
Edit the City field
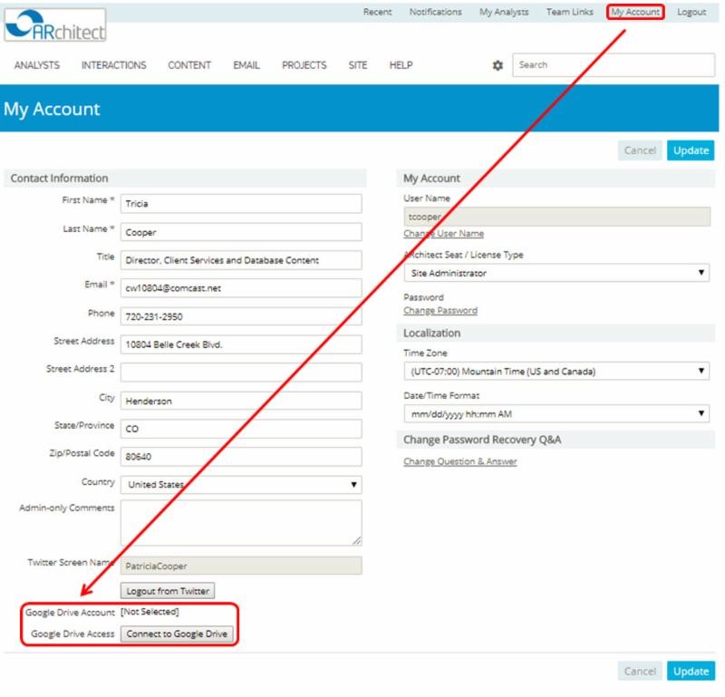pyautogui.click(x=241, y=401)
